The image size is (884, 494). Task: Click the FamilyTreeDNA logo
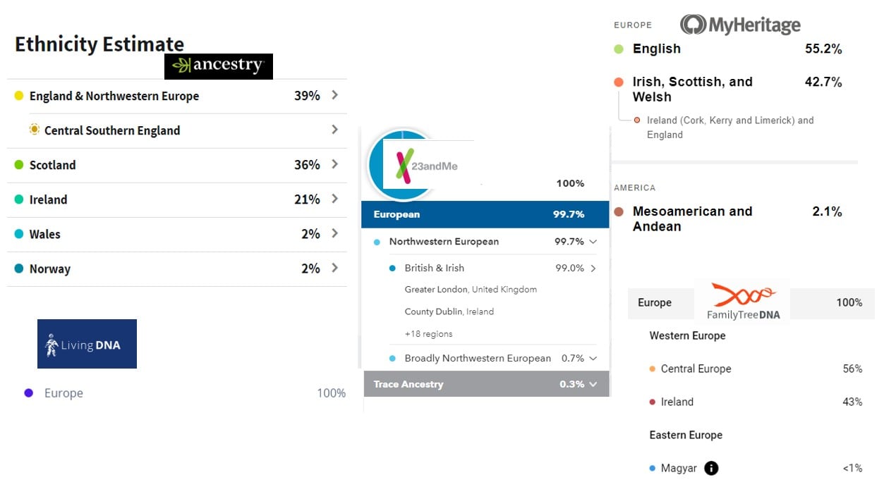pyautogui.click(x=743, y=302)
